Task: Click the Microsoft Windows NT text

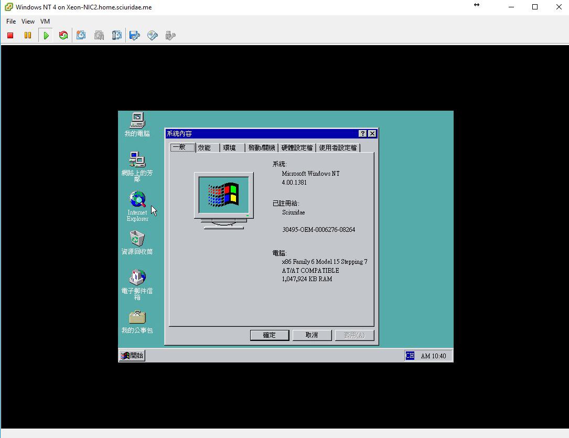Action: click(310, 174)
